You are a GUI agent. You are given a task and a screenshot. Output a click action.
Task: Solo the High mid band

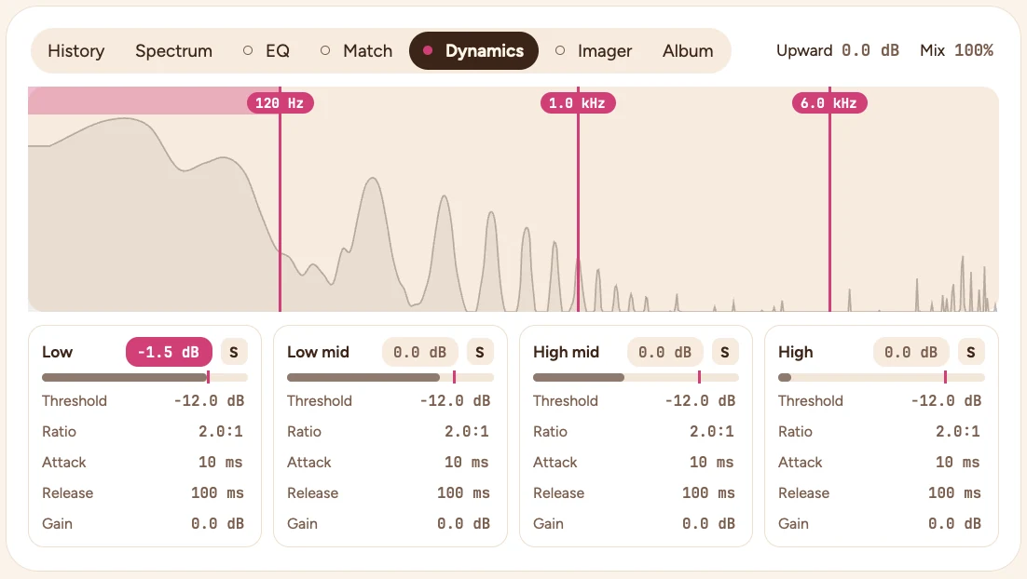point(725,352)
